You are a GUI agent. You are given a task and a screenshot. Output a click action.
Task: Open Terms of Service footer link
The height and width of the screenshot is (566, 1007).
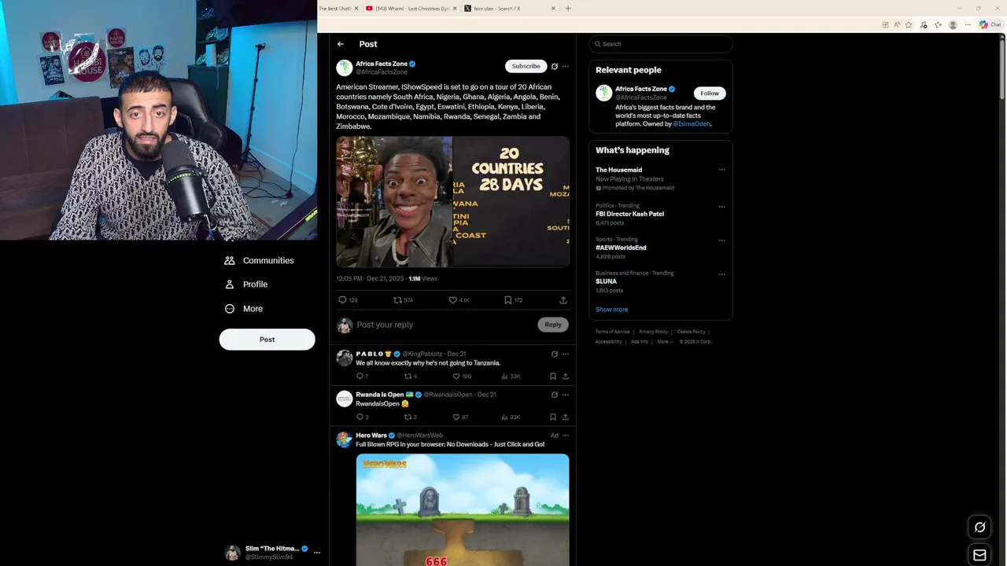click(612, 332)
